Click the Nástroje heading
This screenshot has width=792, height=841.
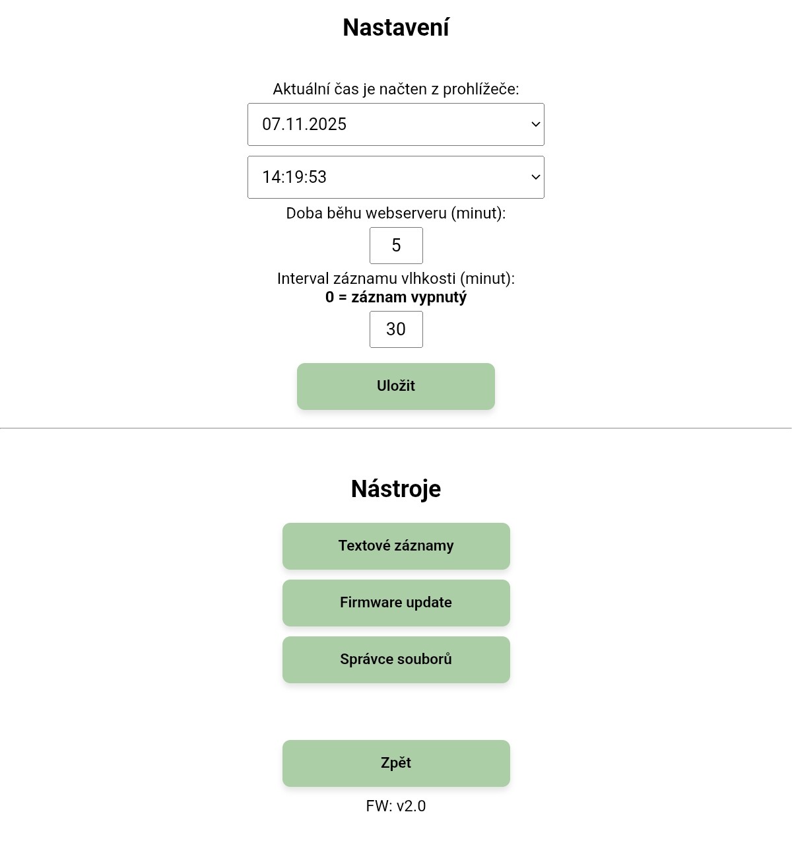click(x=396, y=489)
